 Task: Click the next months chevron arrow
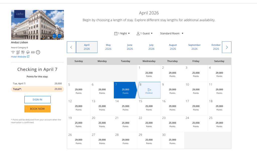(x=226, y=47)
